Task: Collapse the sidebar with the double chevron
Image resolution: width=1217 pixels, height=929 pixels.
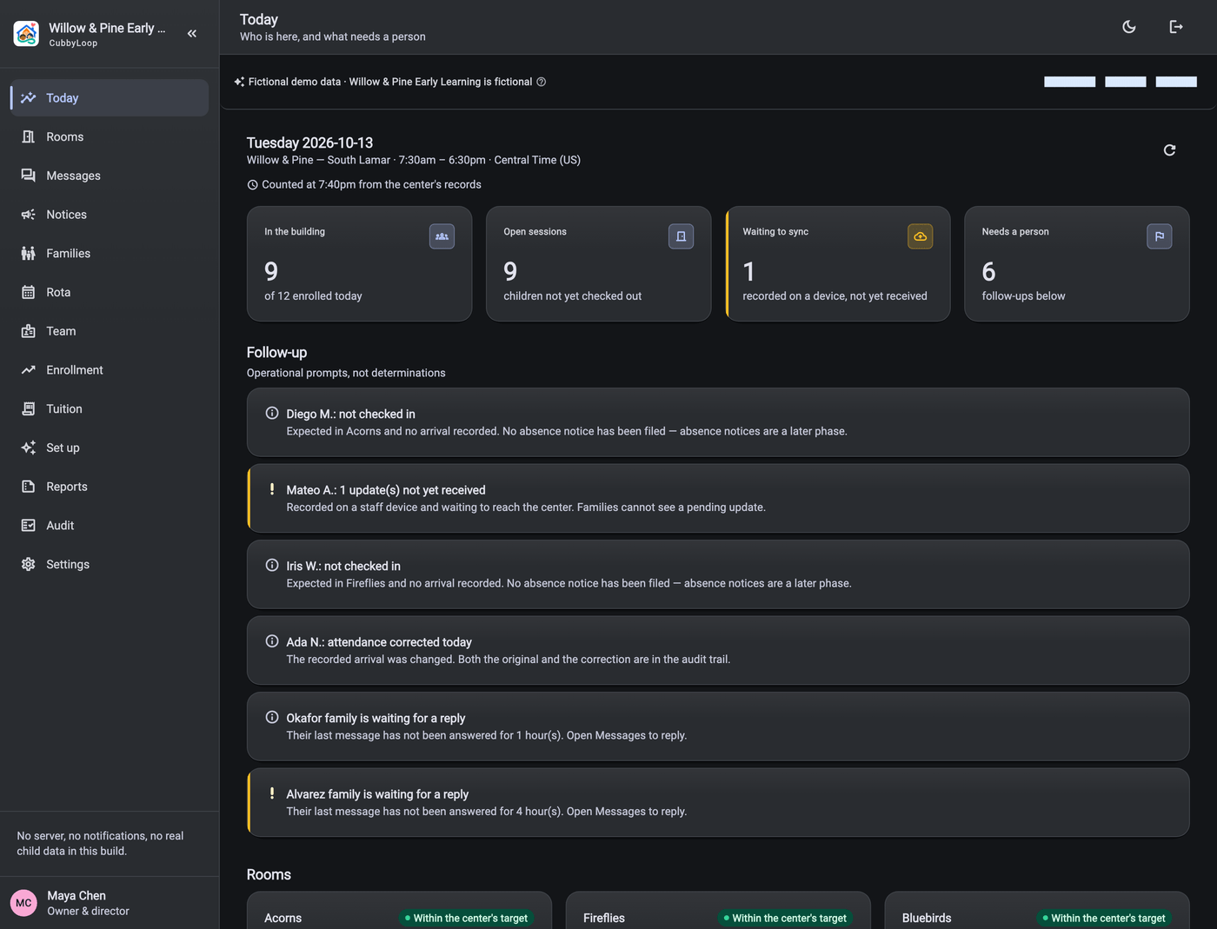Action: [192, 34]
